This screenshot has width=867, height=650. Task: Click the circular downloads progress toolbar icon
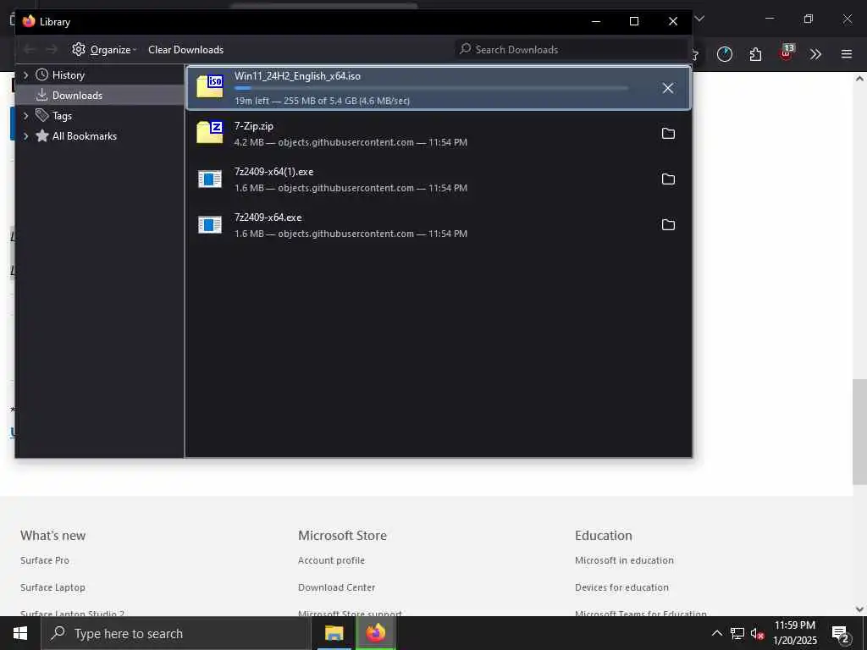point(725,54)
